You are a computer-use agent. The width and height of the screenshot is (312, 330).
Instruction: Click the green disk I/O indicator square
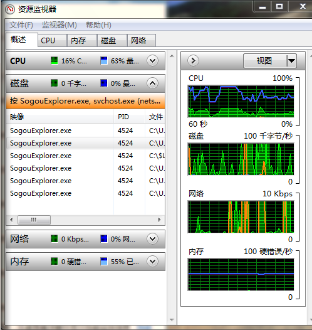click(x=55, y=83)
